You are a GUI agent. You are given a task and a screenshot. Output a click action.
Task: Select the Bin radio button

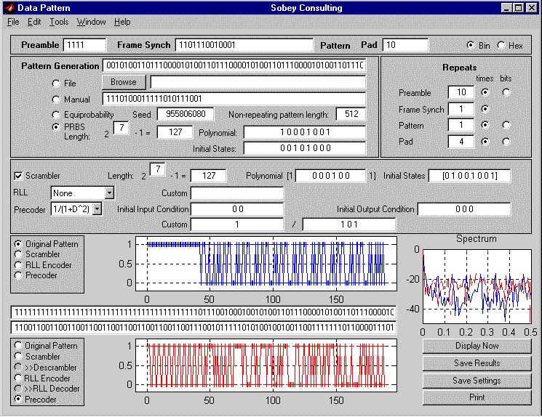[x=470, y=45]
